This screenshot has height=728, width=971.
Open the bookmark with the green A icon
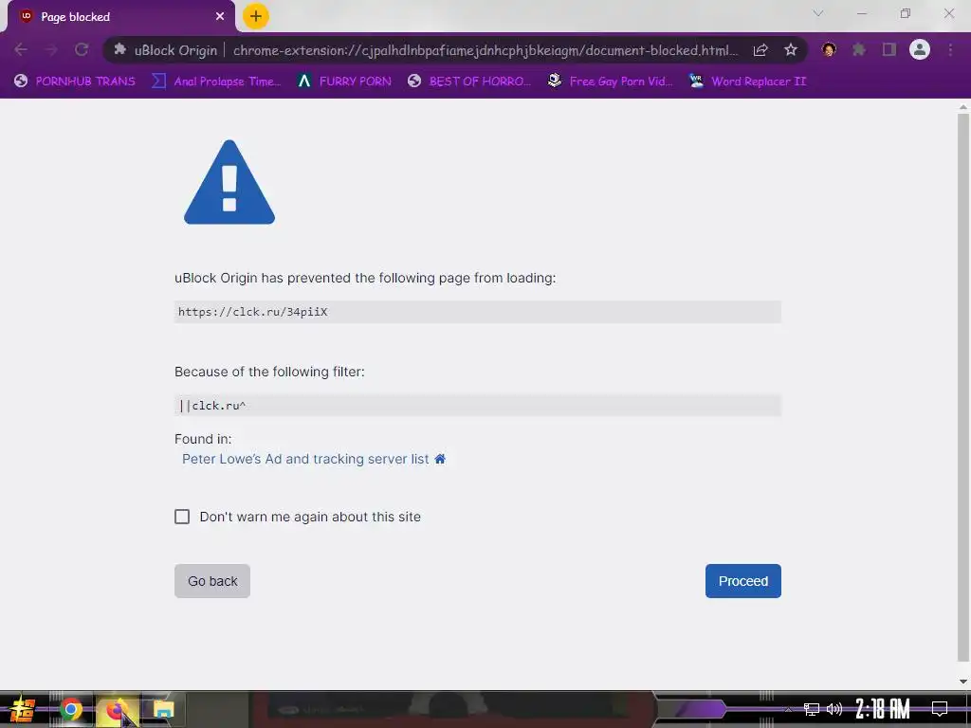(344, 82)
